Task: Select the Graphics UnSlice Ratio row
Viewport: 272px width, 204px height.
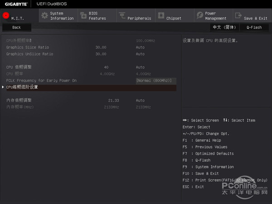Action: 91,54
